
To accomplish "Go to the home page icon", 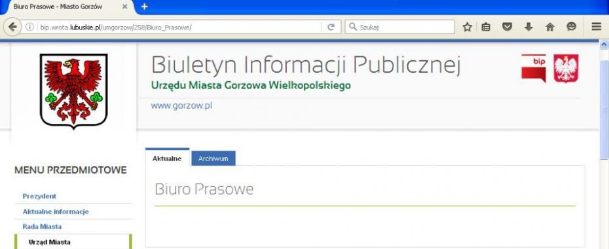I will [x=549, y=27].
